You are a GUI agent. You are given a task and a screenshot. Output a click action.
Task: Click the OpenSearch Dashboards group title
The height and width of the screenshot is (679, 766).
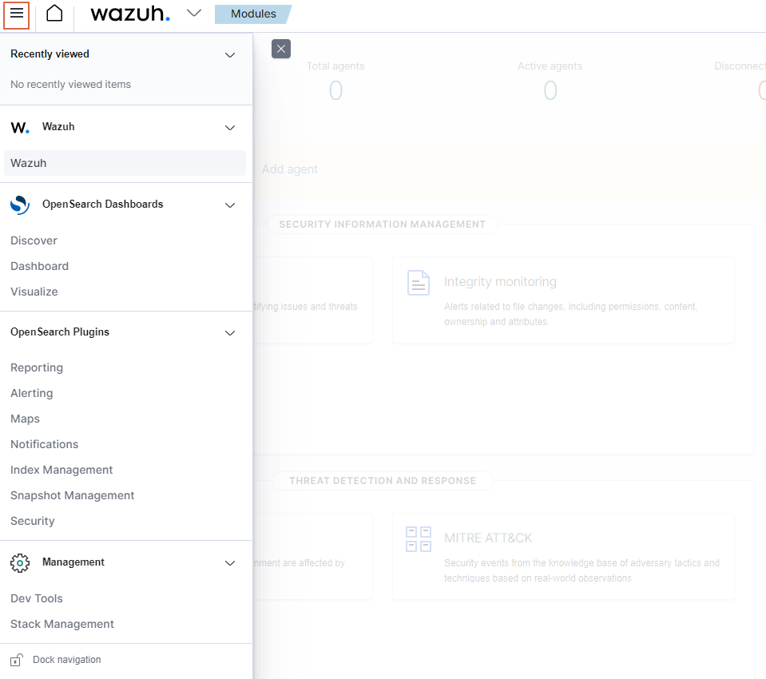(x=102, y=204)
